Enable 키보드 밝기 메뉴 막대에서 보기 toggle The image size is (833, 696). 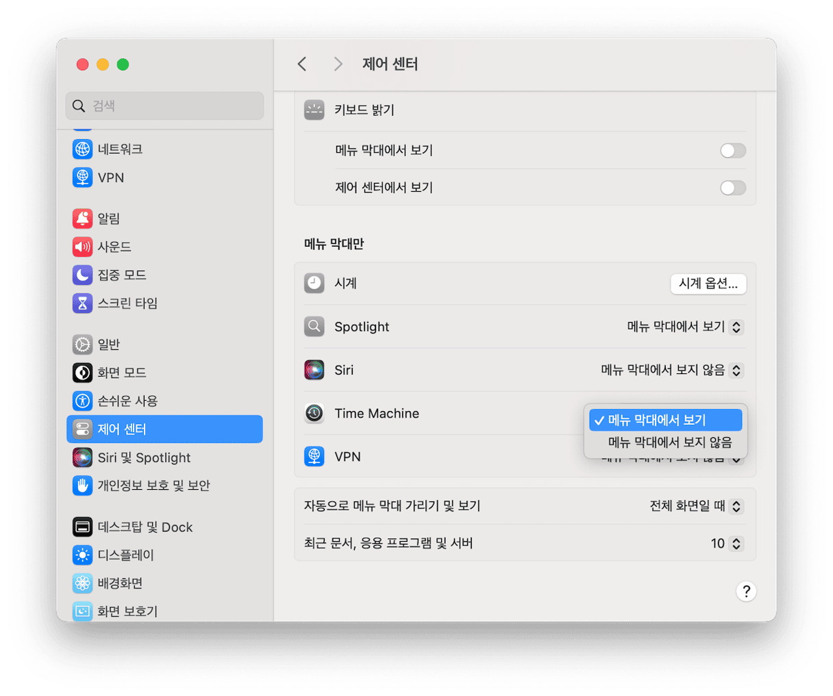coord(732,151)
